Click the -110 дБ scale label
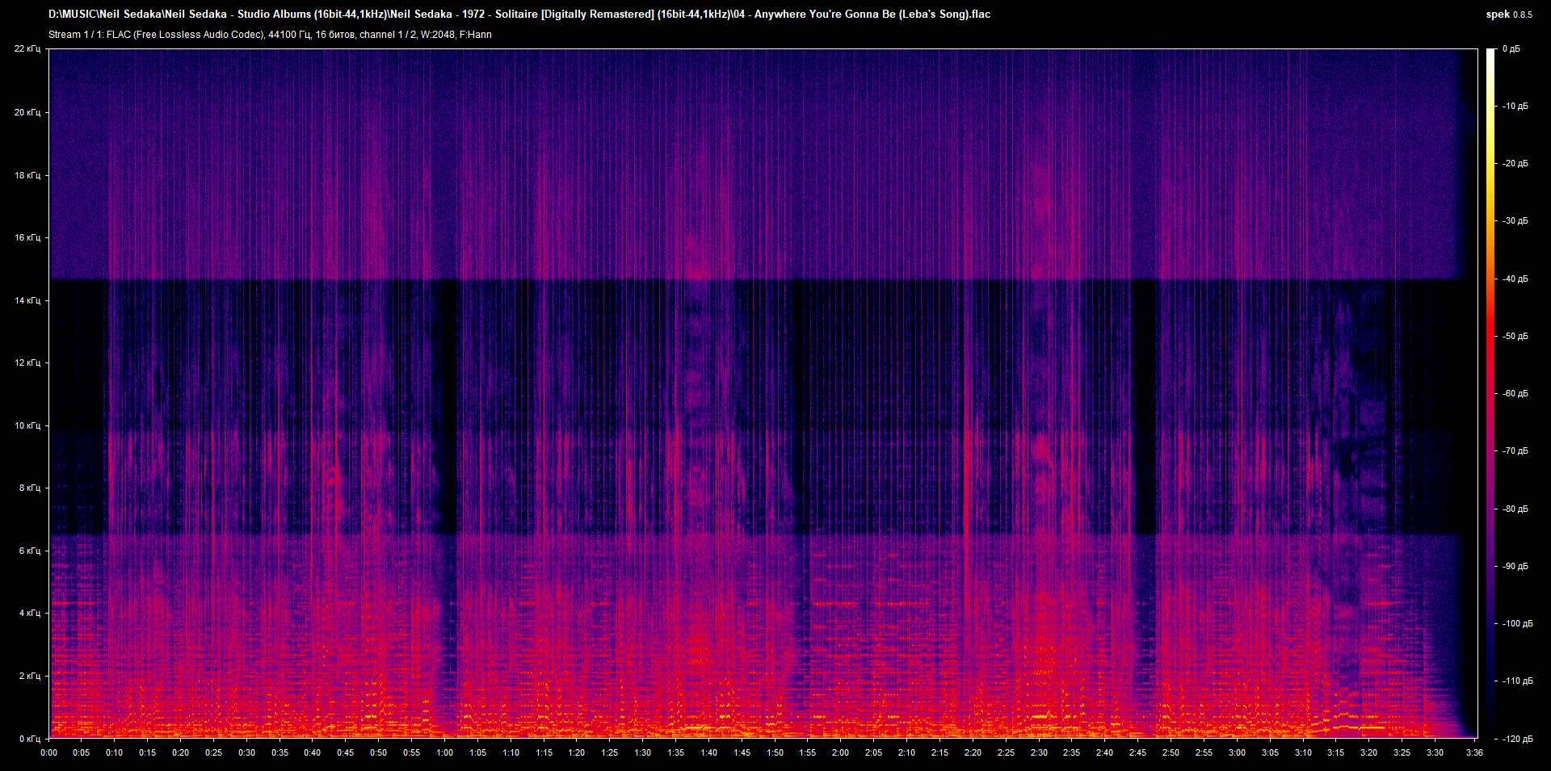1551x771 pixels. [x=1517, y=681]
